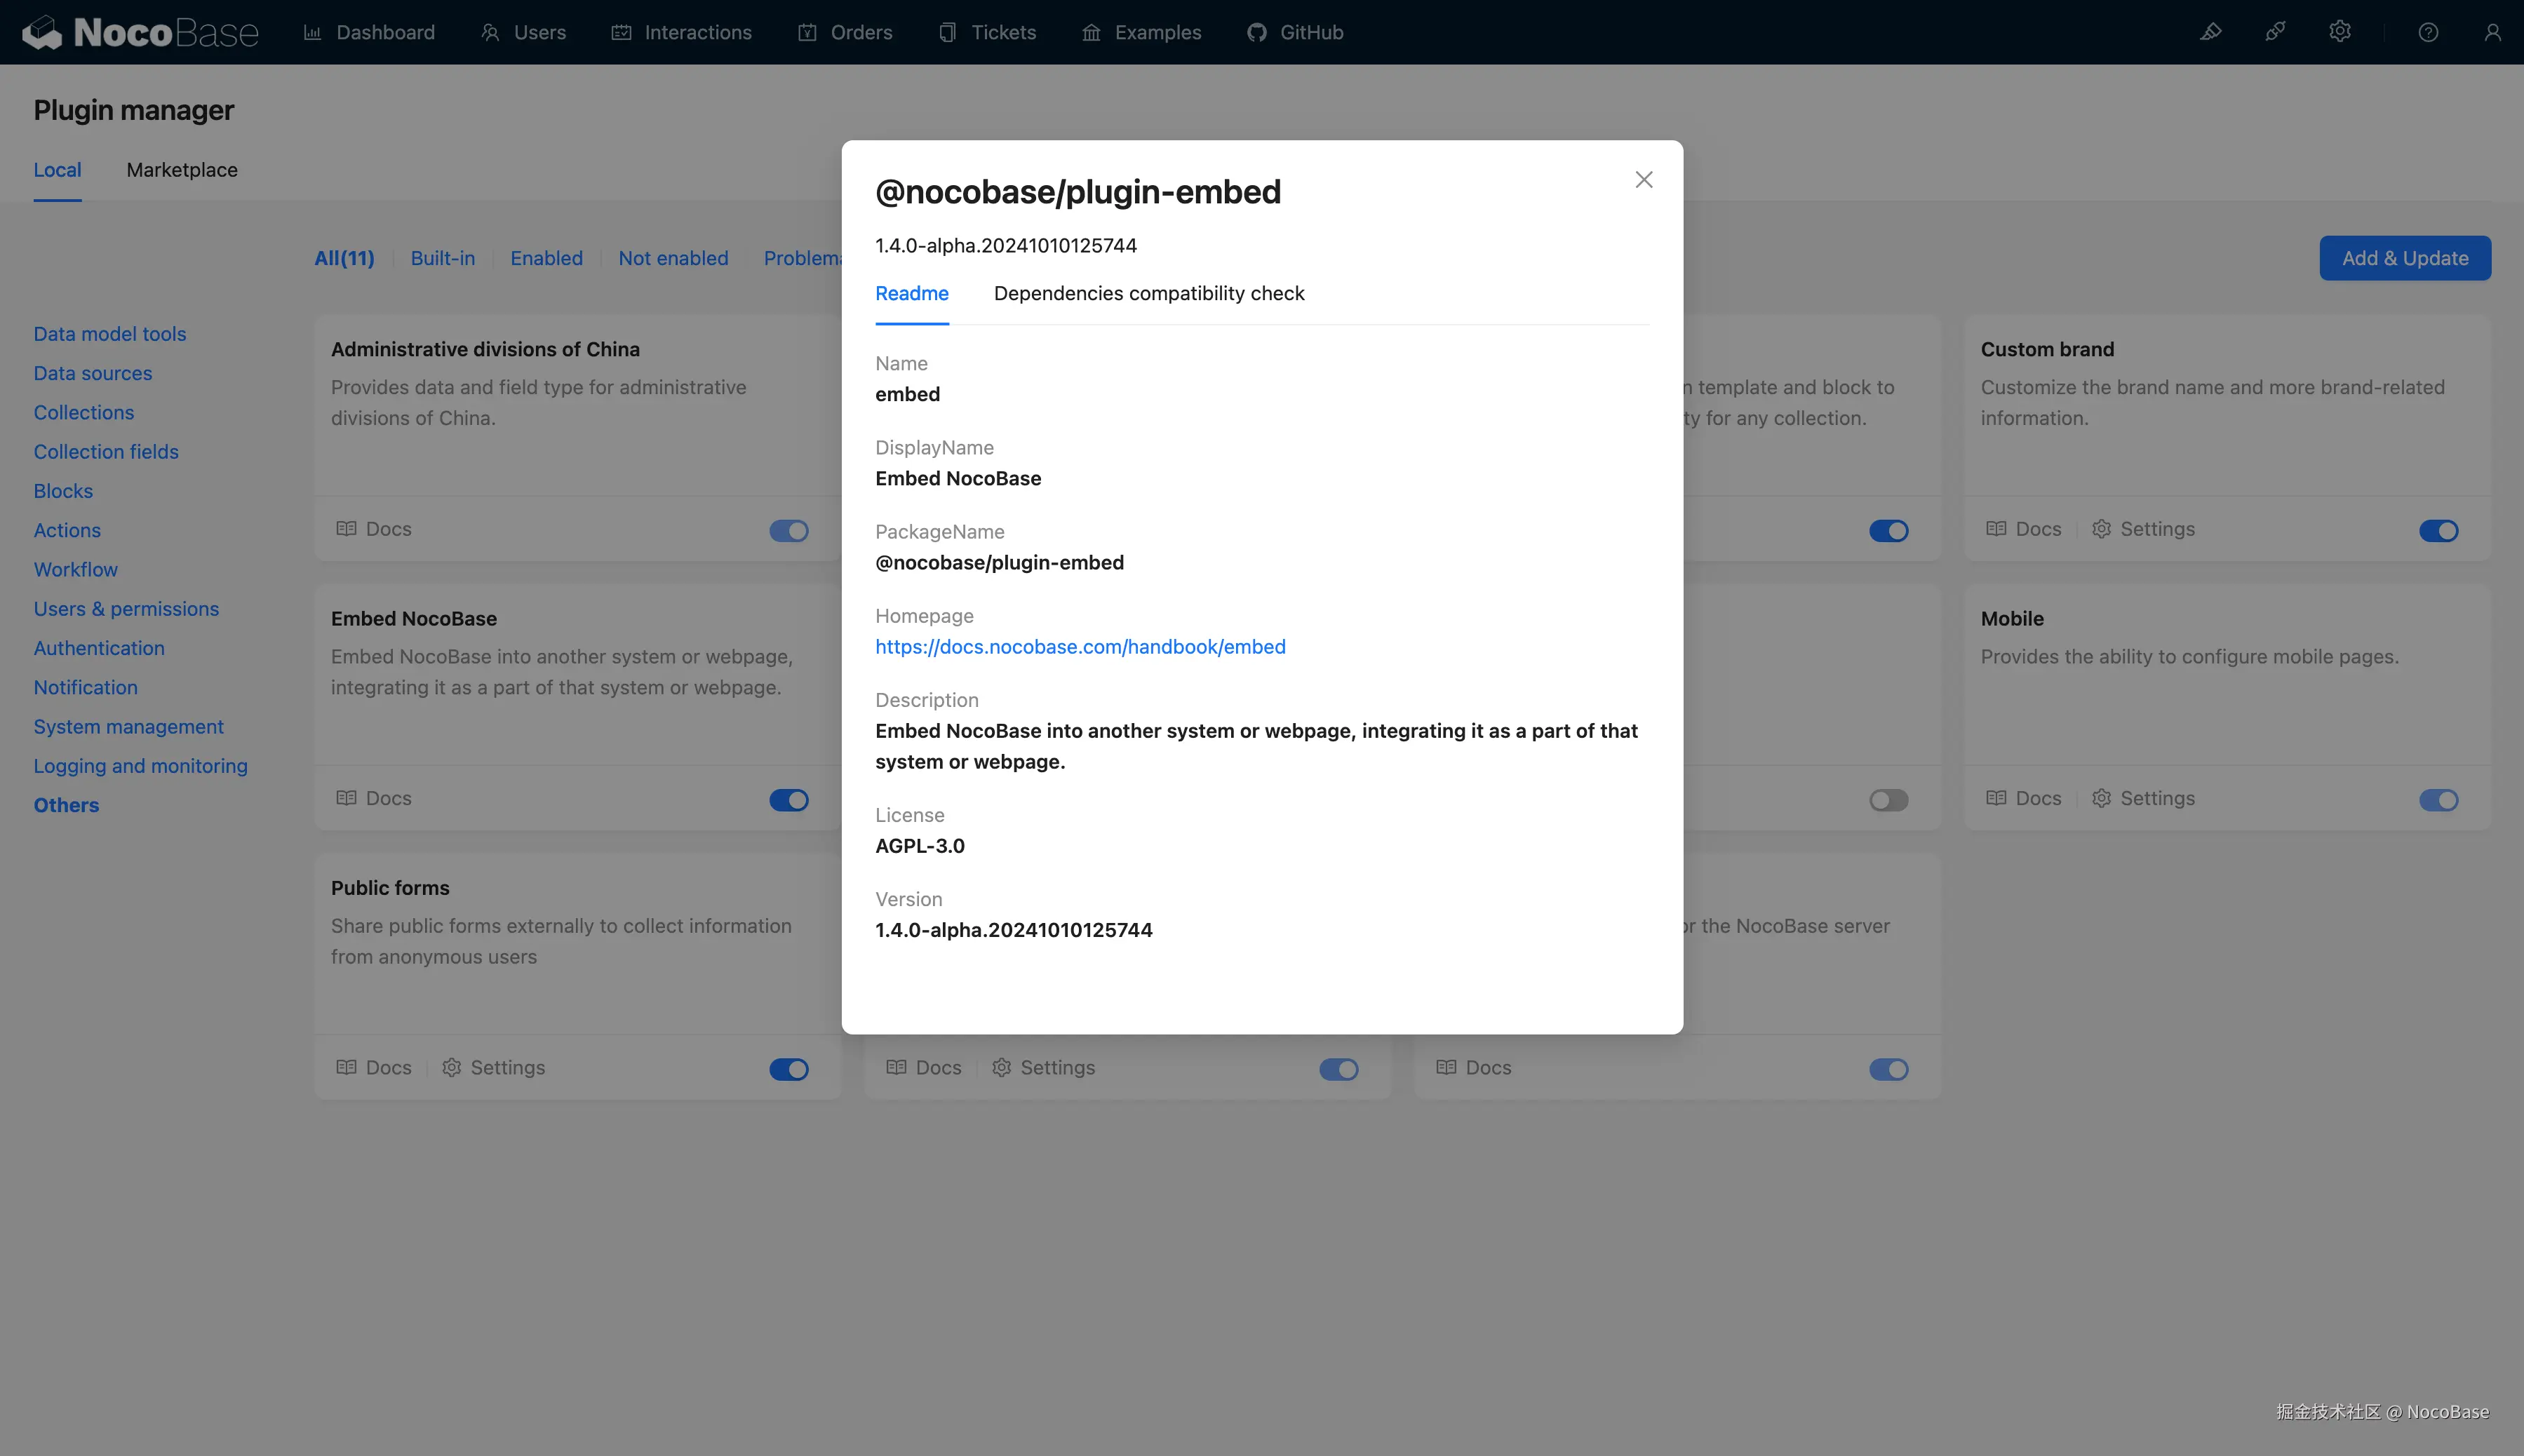The width and height of the screenshot is (2524, 1456).
Task: Toggle the Public forms plugin switch
Action: (788, 1069)
